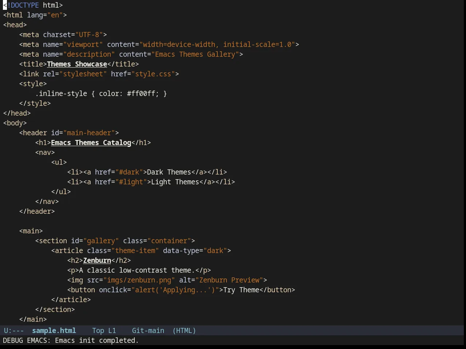Click the "viewport" name value
Screen dimensions: 466x349
[83, 44]
